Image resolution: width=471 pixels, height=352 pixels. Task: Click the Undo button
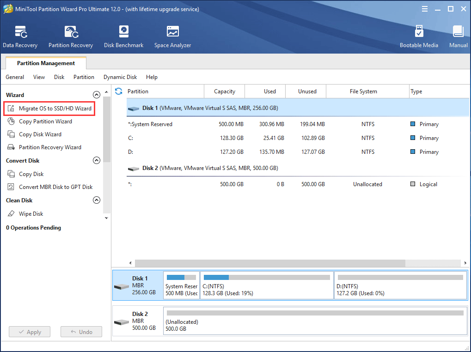[x=81, y=332]
